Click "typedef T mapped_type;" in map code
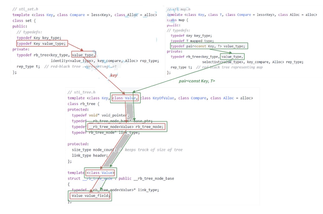 tap(192, 41)
